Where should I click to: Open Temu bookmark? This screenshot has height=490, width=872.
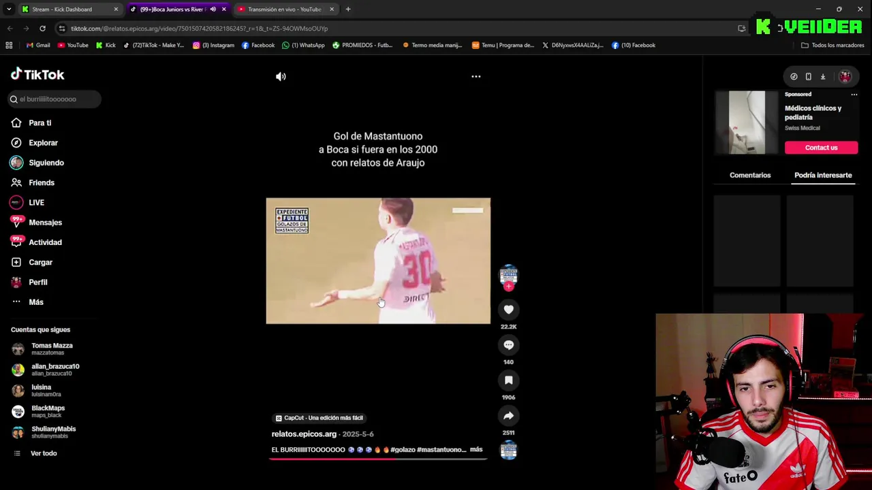pos(503,46)
